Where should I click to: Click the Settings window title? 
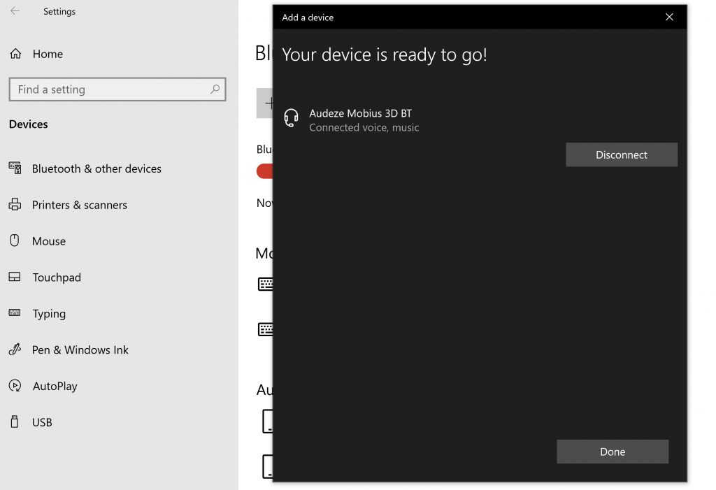pyautogui.click(x=59, y=11)
